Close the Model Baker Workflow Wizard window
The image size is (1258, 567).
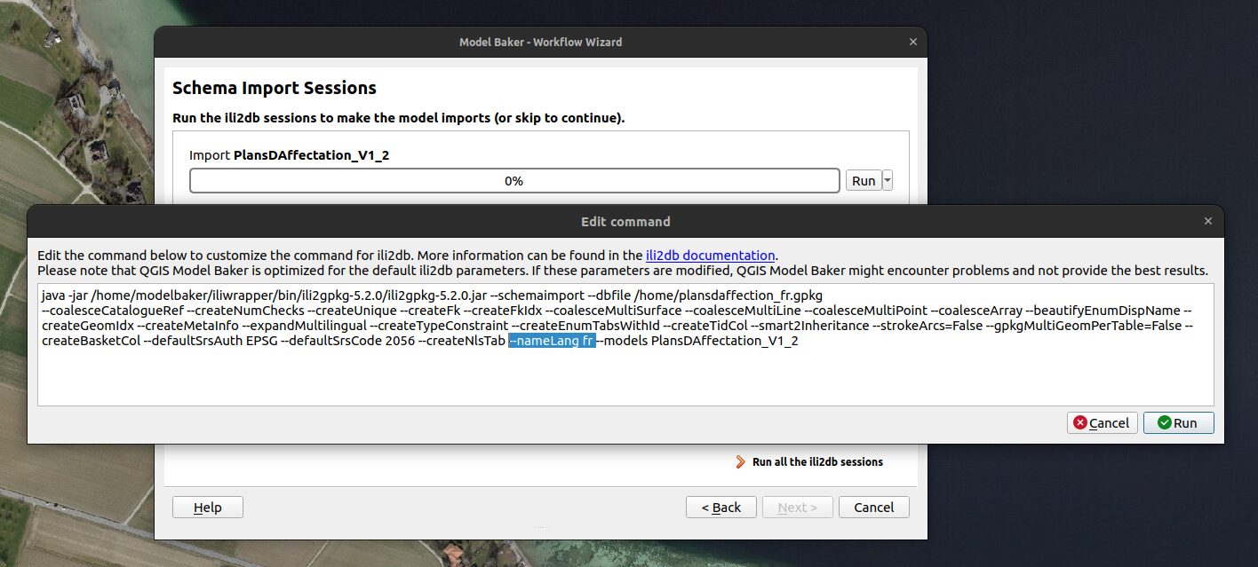coord(912,42)
